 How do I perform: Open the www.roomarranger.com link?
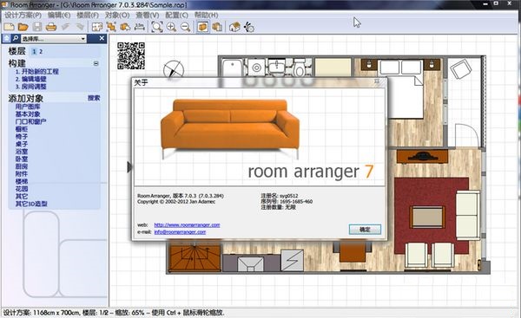tap(187, 224)
